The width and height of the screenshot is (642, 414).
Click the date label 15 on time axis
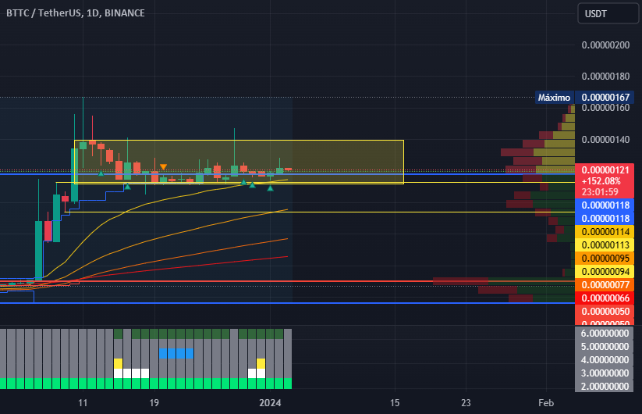coord(394,403)
